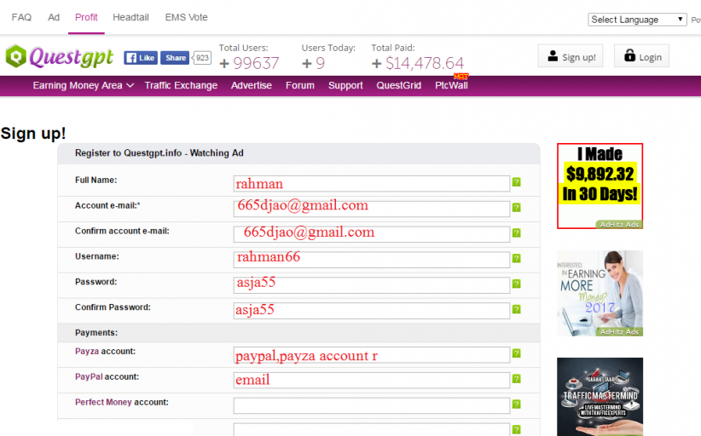Click help icon beside Payza account field
The image size is (701, 436).
[516, 353]
